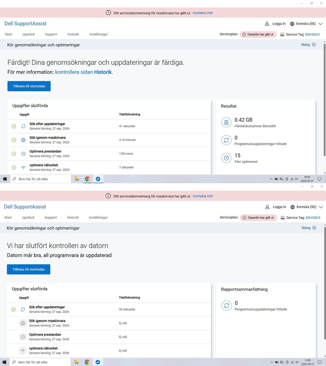Viewport: 326px width, 366px height.
Task: Click the search box on the taskbar showing 11:09
Action: pyautogui.click(x=40, y=362)
